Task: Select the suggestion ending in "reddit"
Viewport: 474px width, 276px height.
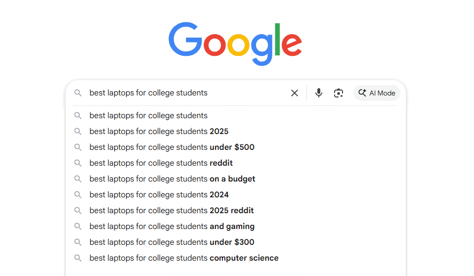Action: [x=161, y=163]
